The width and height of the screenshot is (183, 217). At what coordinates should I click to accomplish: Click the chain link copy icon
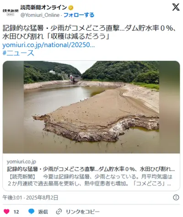pos(59,212)
